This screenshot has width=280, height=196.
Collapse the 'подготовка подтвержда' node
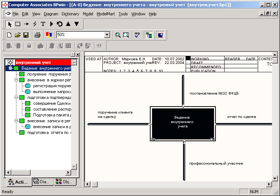pos(16,97)
